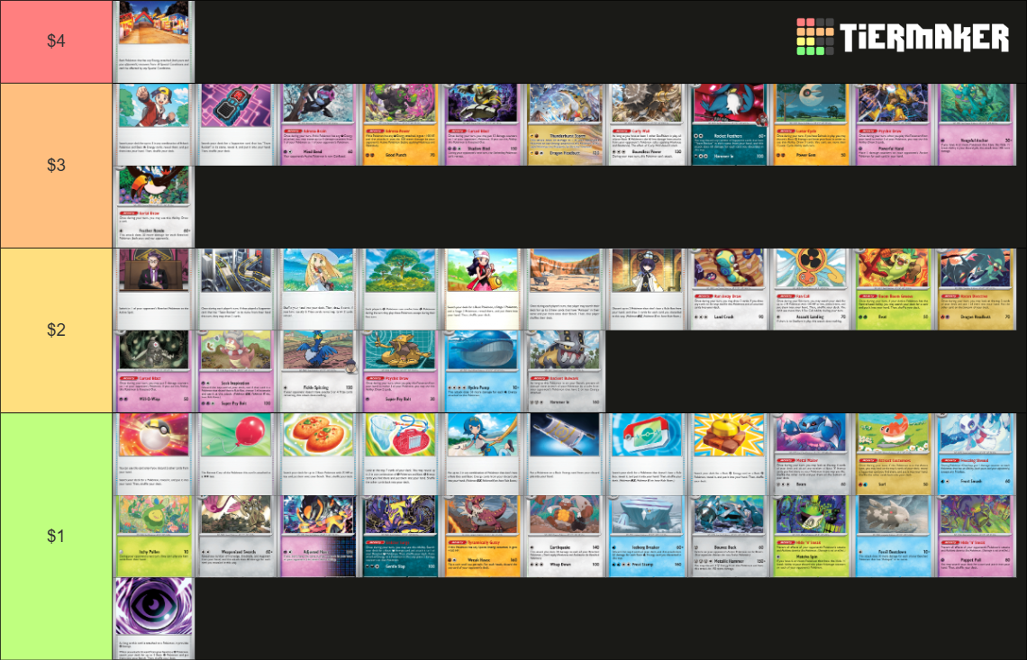This screenshot has height=660, width=1027.
Task: Select the green $1 tier label
Action: point(57,537)
